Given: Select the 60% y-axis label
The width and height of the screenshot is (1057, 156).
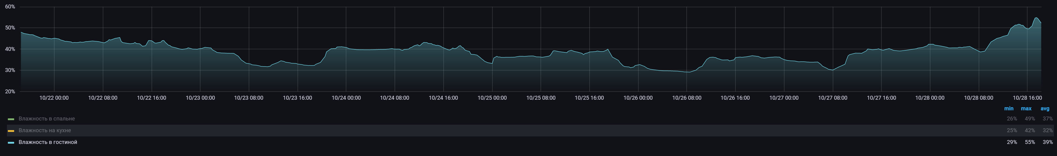Looking at the screenshot, I should 10,7.
